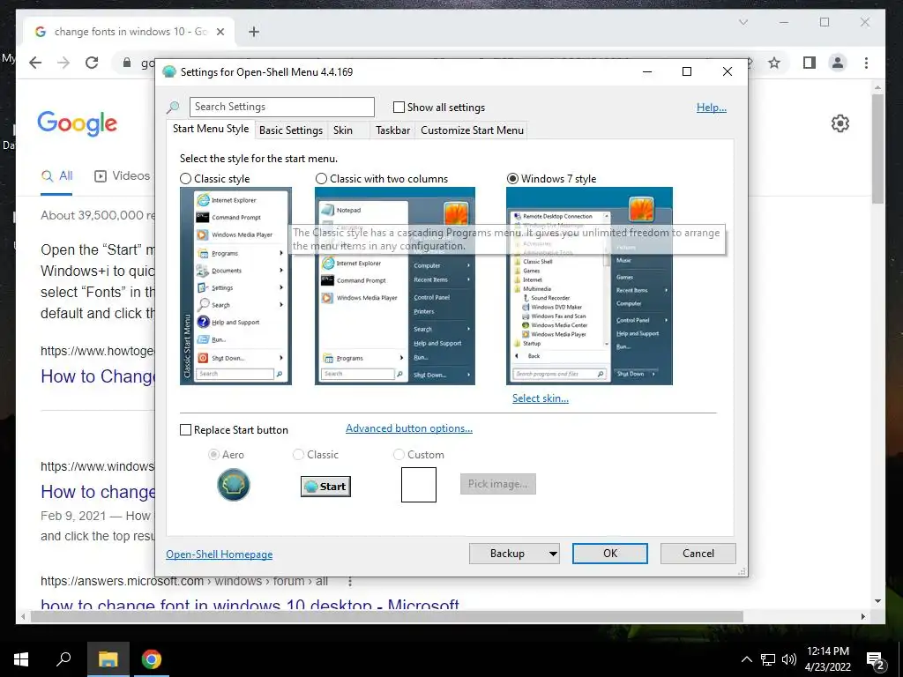Click the empty Custom button image box
Image resolution: width=903 pixels, height=677 pixels.
419,485
